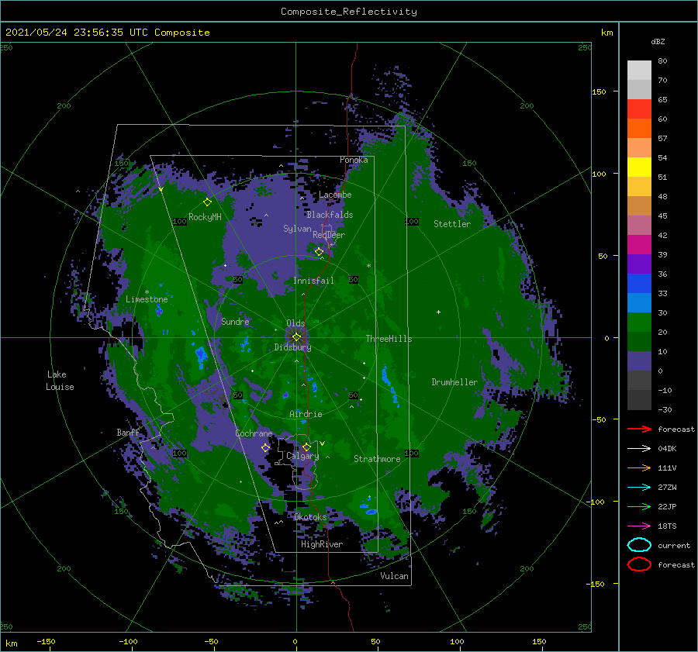The image size is (698, 652).
Task: Click the Lacombe label on map
Action: coord(335,195)
